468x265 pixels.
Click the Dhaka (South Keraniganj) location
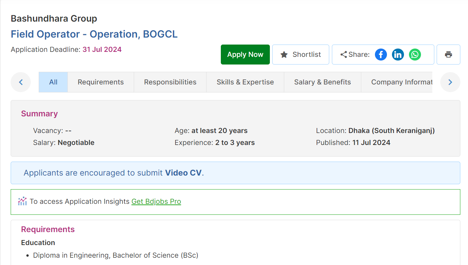392,131
